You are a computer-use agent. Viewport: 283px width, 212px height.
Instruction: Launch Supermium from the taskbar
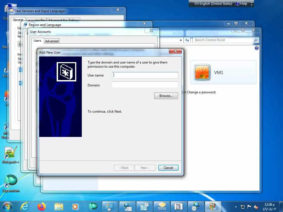click(93, 206)
